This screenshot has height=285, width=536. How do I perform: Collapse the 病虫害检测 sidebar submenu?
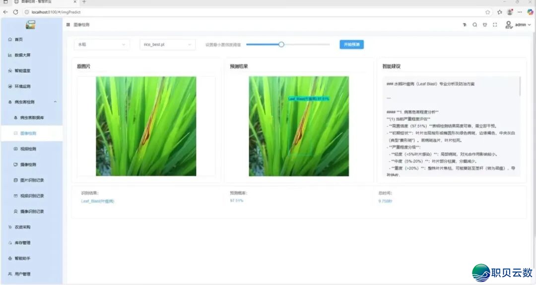coord(55,102)
